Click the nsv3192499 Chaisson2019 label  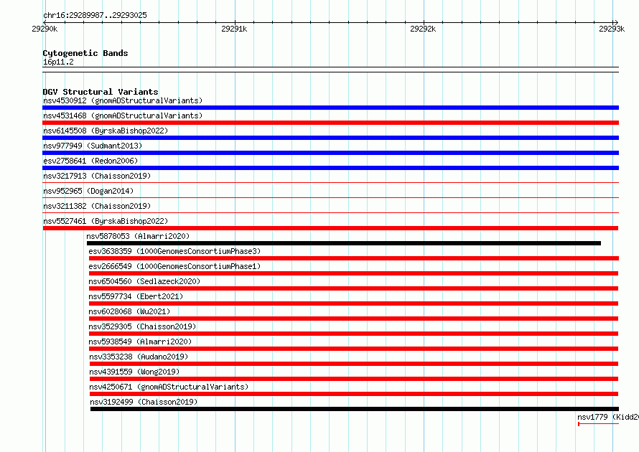pyautogui.click(x=144, y=402)
